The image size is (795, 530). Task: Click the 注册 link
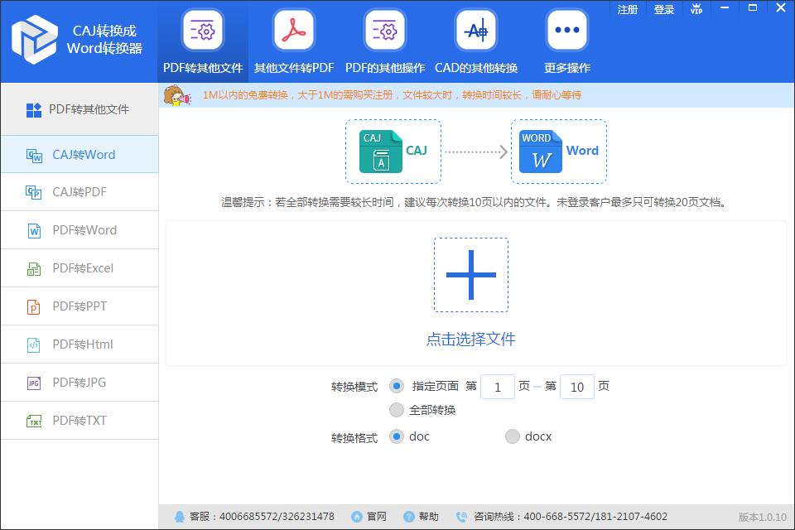[628, 9]
